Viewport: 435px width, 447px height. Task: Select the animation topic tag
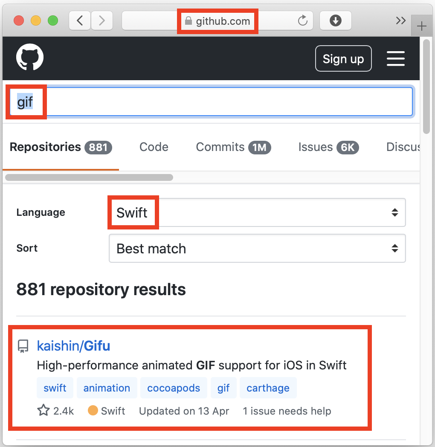(x=107, y=388)
